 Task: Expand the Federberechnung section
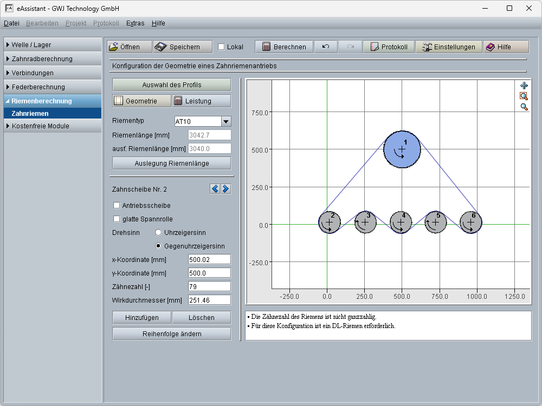pyautogui.click(x=38, y=87)
